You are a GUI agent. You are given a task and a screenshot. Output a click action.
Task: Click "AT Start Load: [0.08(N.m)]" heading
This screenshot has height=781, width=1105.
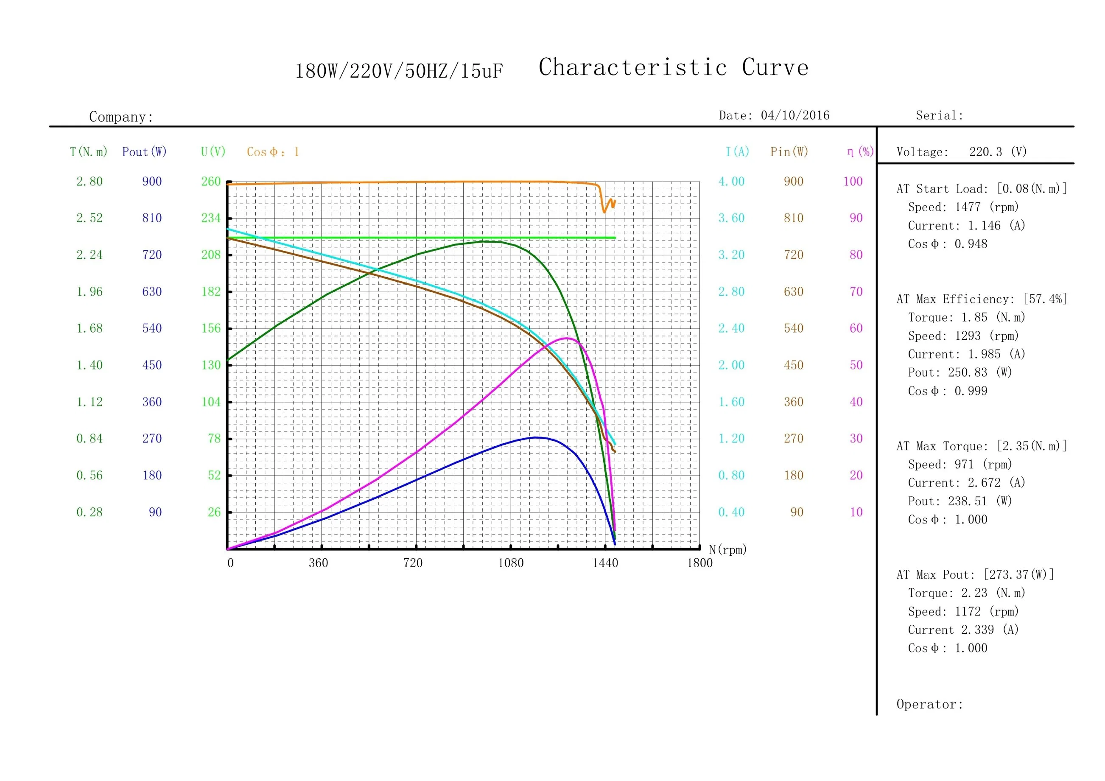click(x=982, y=189)
